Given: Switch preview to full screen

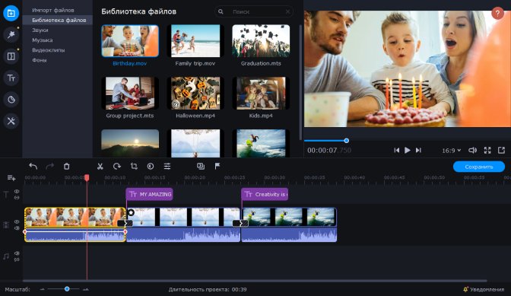Looking at the screenshot, I should (487, 150).
